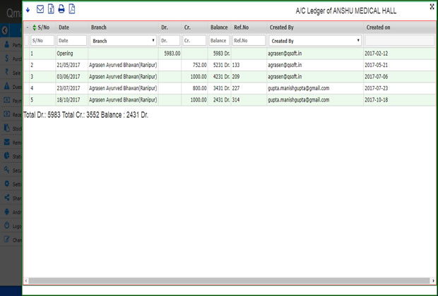Open Security sidebar key icon

pos(7,170)
